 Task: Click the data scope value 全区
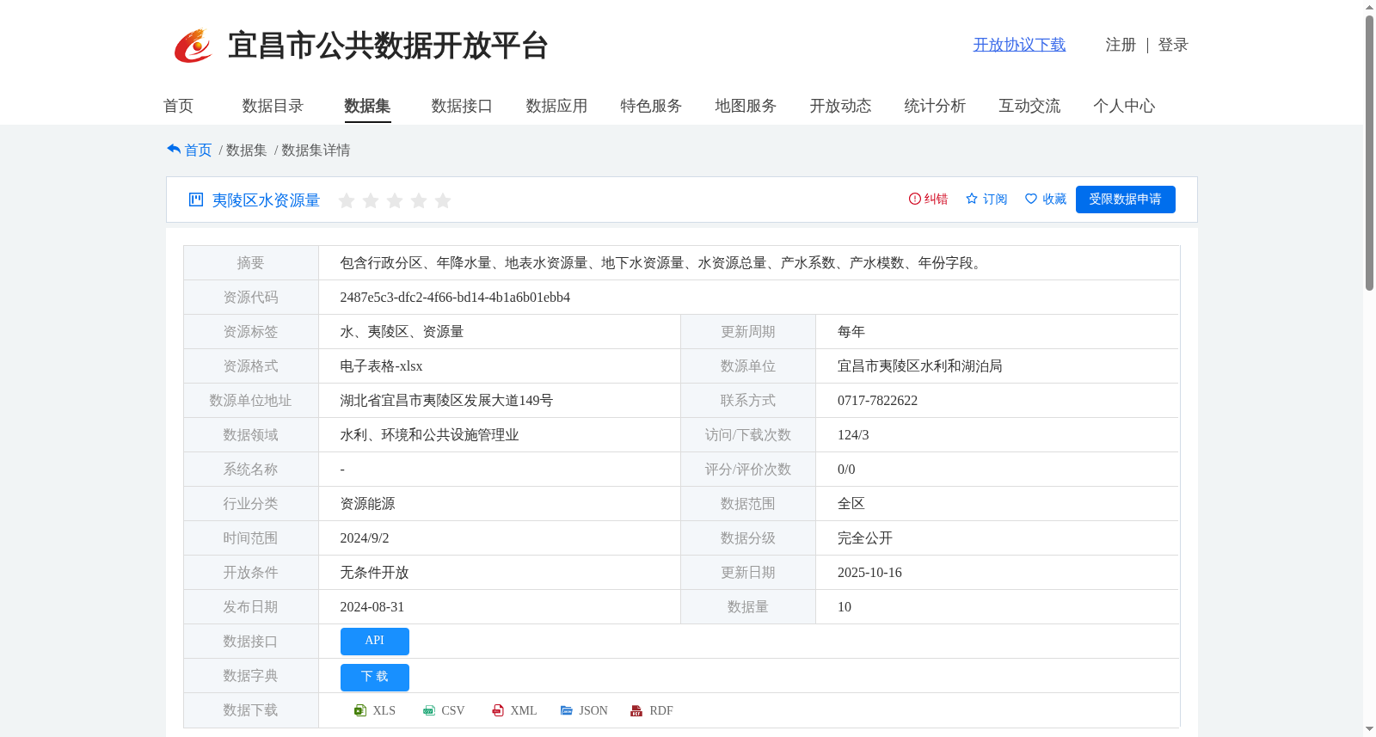click(x=851, y=504)
